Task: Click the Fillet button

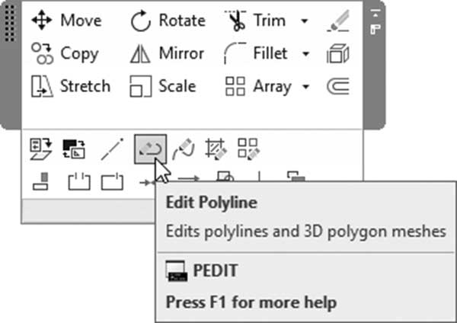Action: tap(256, 53)
